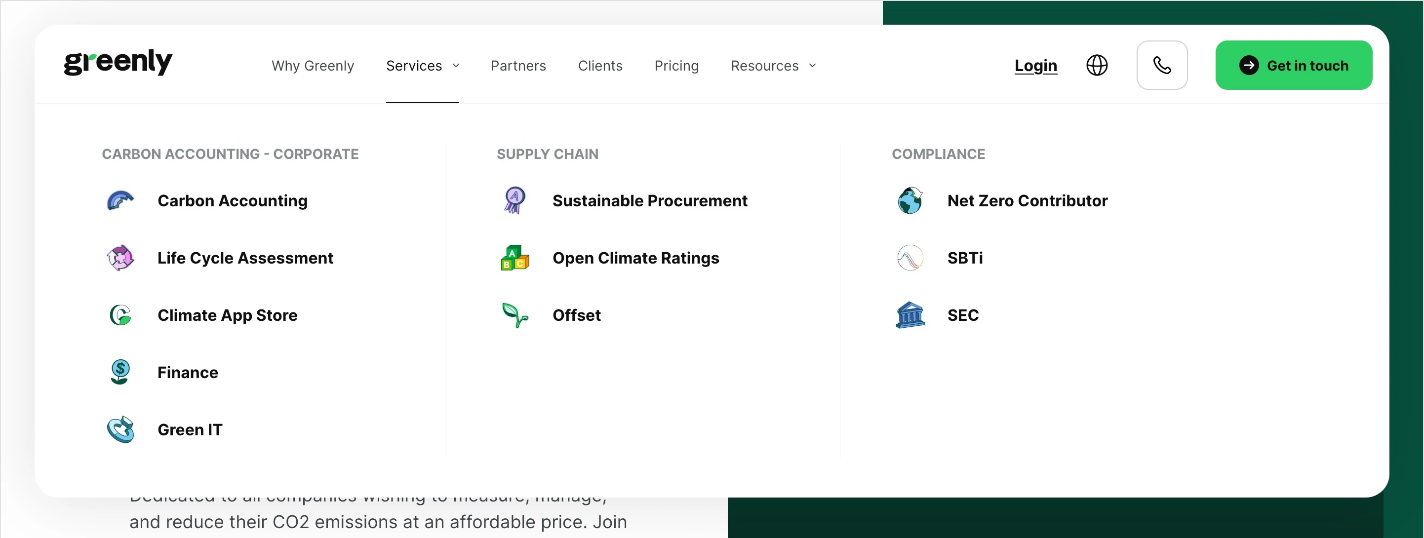Screen dimensions: 1424x538
Task: Go to Why Greenly page
Action: (313, 66)
